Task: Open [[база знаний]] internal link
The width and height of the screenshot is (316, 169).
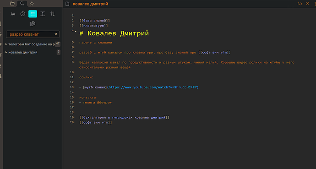Action: tap(95, 21)
